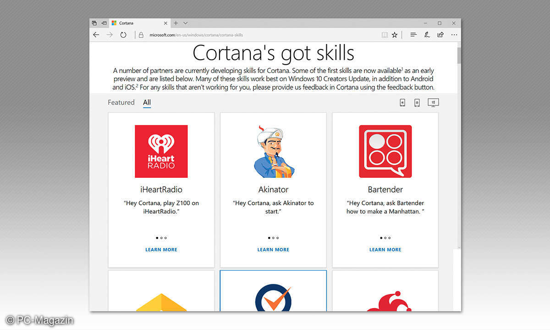550x330 pixels.
Task: Open Make a Web Note pen icon
Action: pyautogui.click(x=427, y=35)
